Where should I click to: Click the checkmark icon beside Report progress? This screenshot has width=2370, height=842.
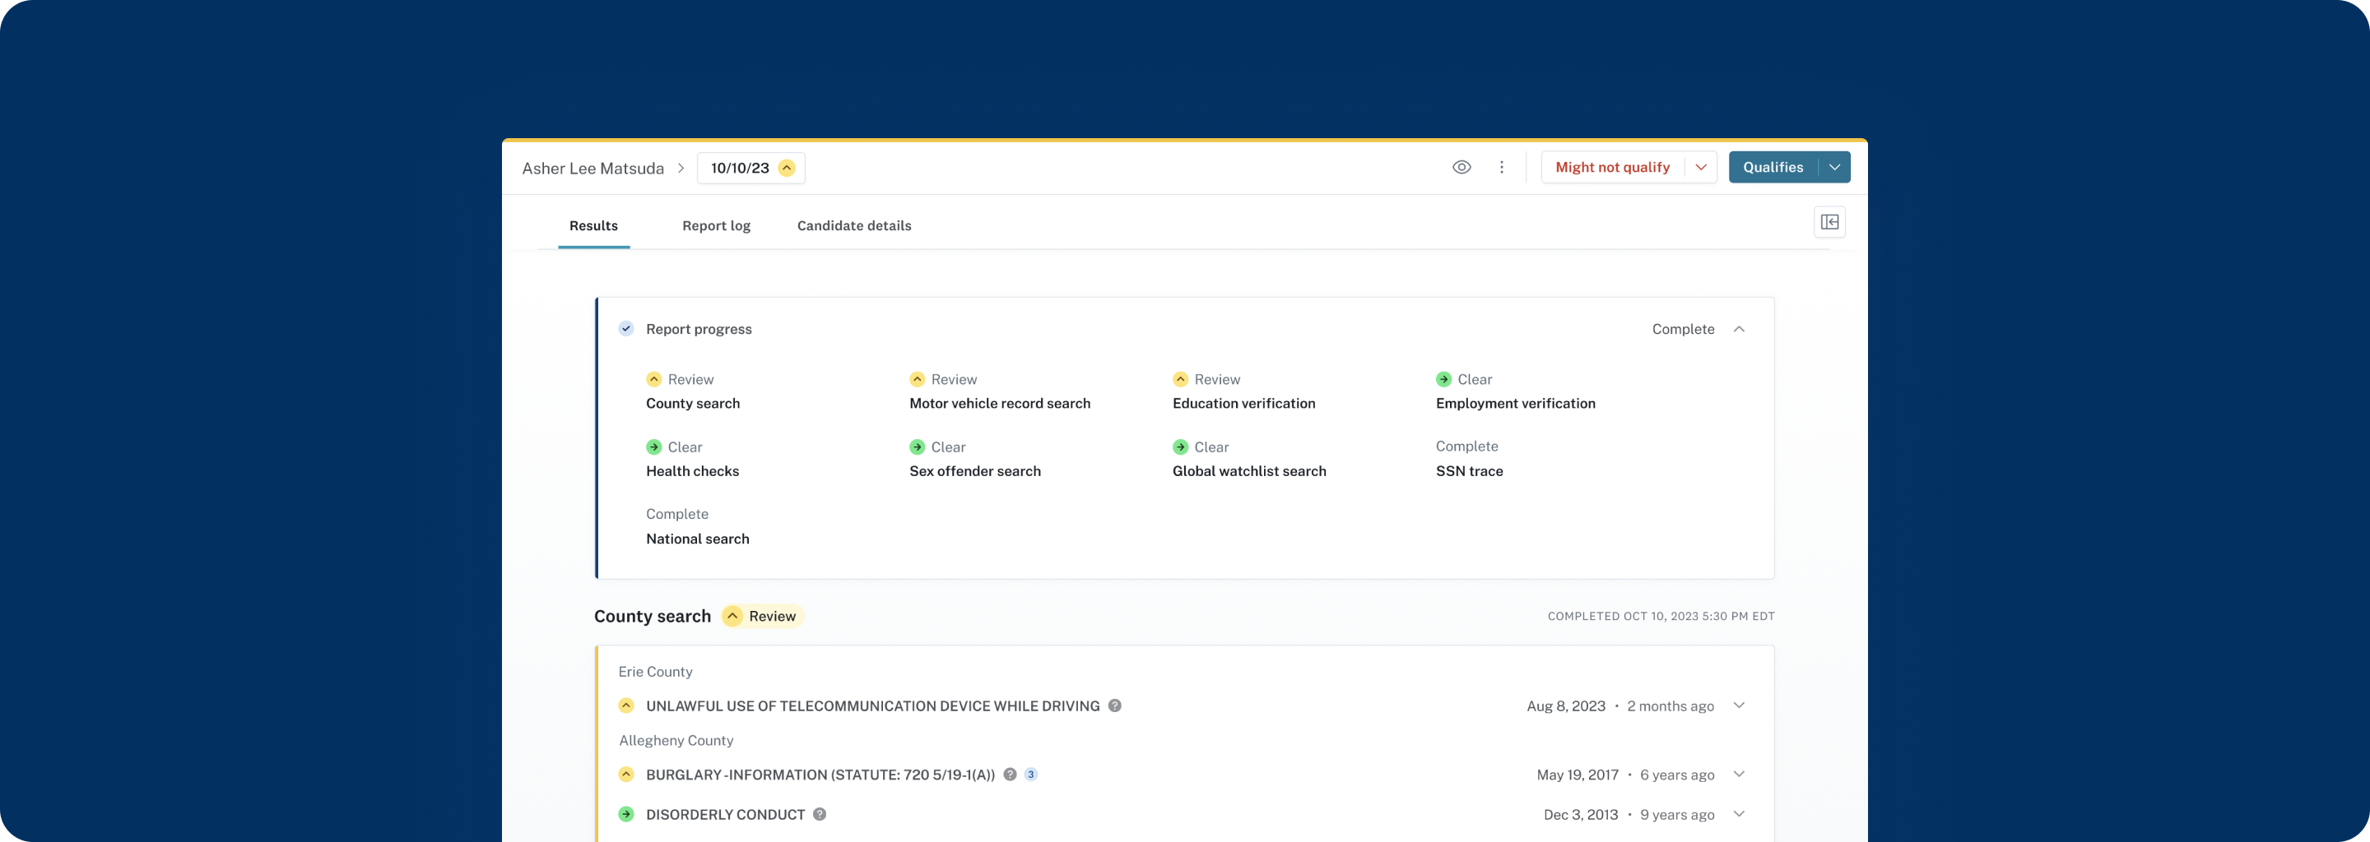[625, 328]
